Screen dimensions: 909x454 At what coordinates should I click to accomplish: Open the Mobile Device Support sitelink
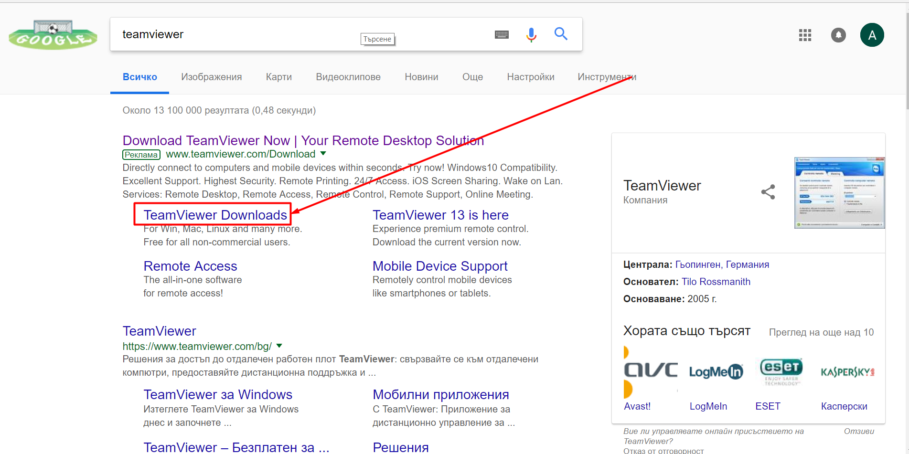tap(440, 266)
